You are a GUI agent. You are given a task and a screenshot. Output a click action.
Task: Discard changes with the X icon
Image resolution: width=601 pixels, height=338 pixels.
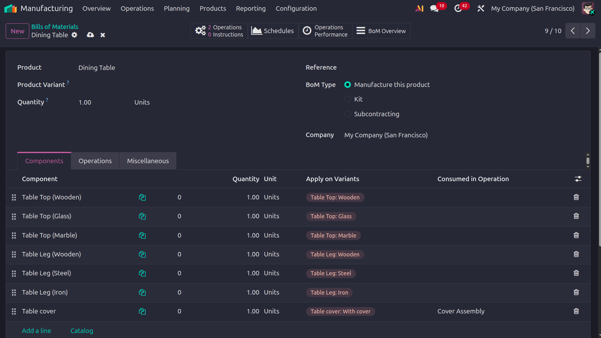(x=103, y=35)
